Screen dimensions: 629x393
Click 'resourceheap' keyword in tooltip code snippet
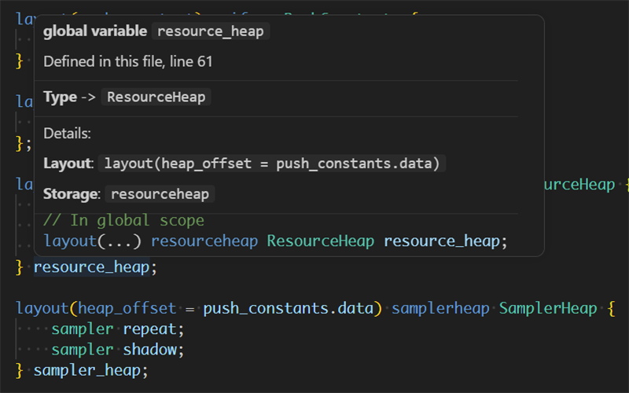(204, 241)
